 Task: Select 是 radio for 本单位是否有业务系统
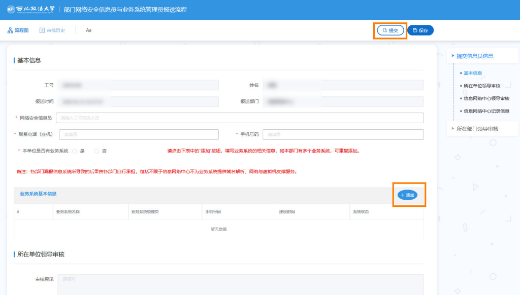click(75, 151)
